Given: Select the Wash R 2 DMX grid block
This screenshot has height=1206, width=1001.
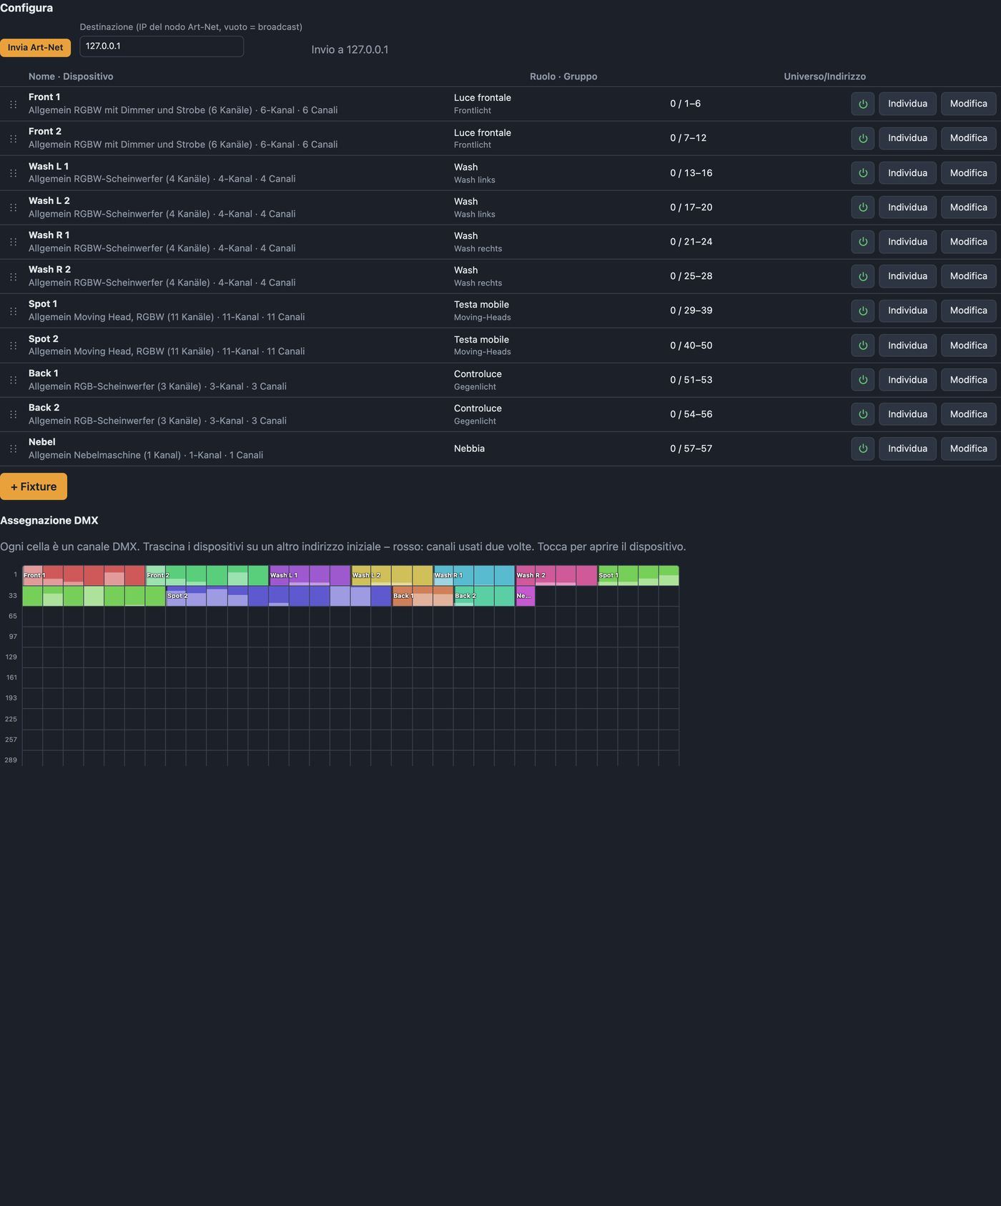Looking at the screenshot, I should 556,576.
